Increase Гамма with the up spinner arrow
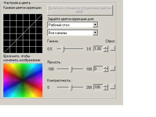Image resolution: width=156 pixels, height=117 pixels. point(106,48)
